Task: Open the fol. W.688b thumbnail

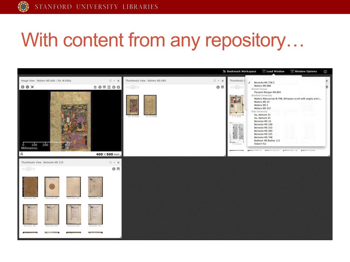Action: tap(150, 105)
